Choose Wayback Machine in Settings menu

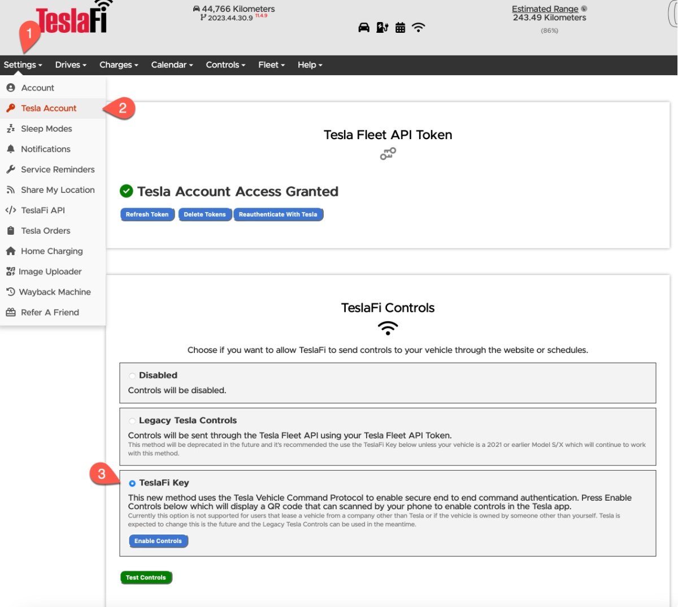point(55,292)
